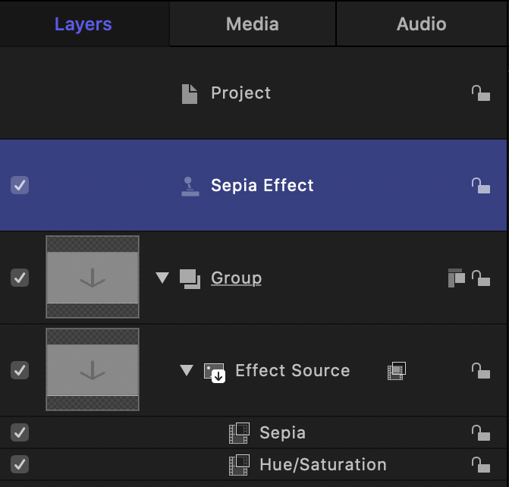Select the Layers tab
The image size is (509, 487).
[83, 24]
